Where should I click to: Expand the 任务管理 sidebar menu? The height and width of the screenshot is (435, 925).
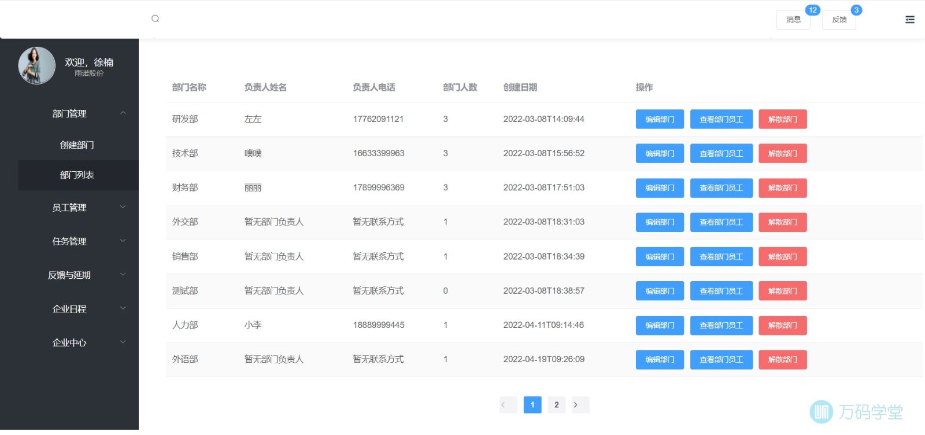(69, 241)
